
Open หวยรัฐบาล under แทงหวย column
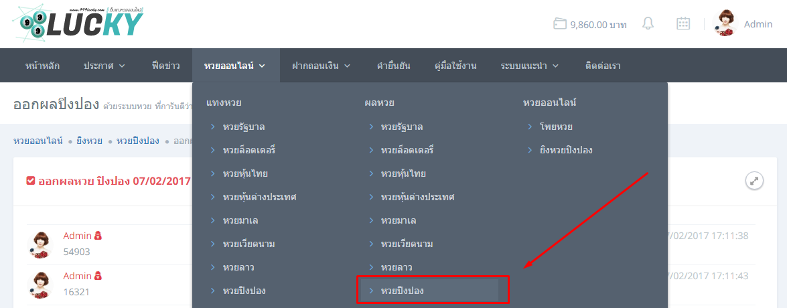pyautogui.click(x=244, y=127)
